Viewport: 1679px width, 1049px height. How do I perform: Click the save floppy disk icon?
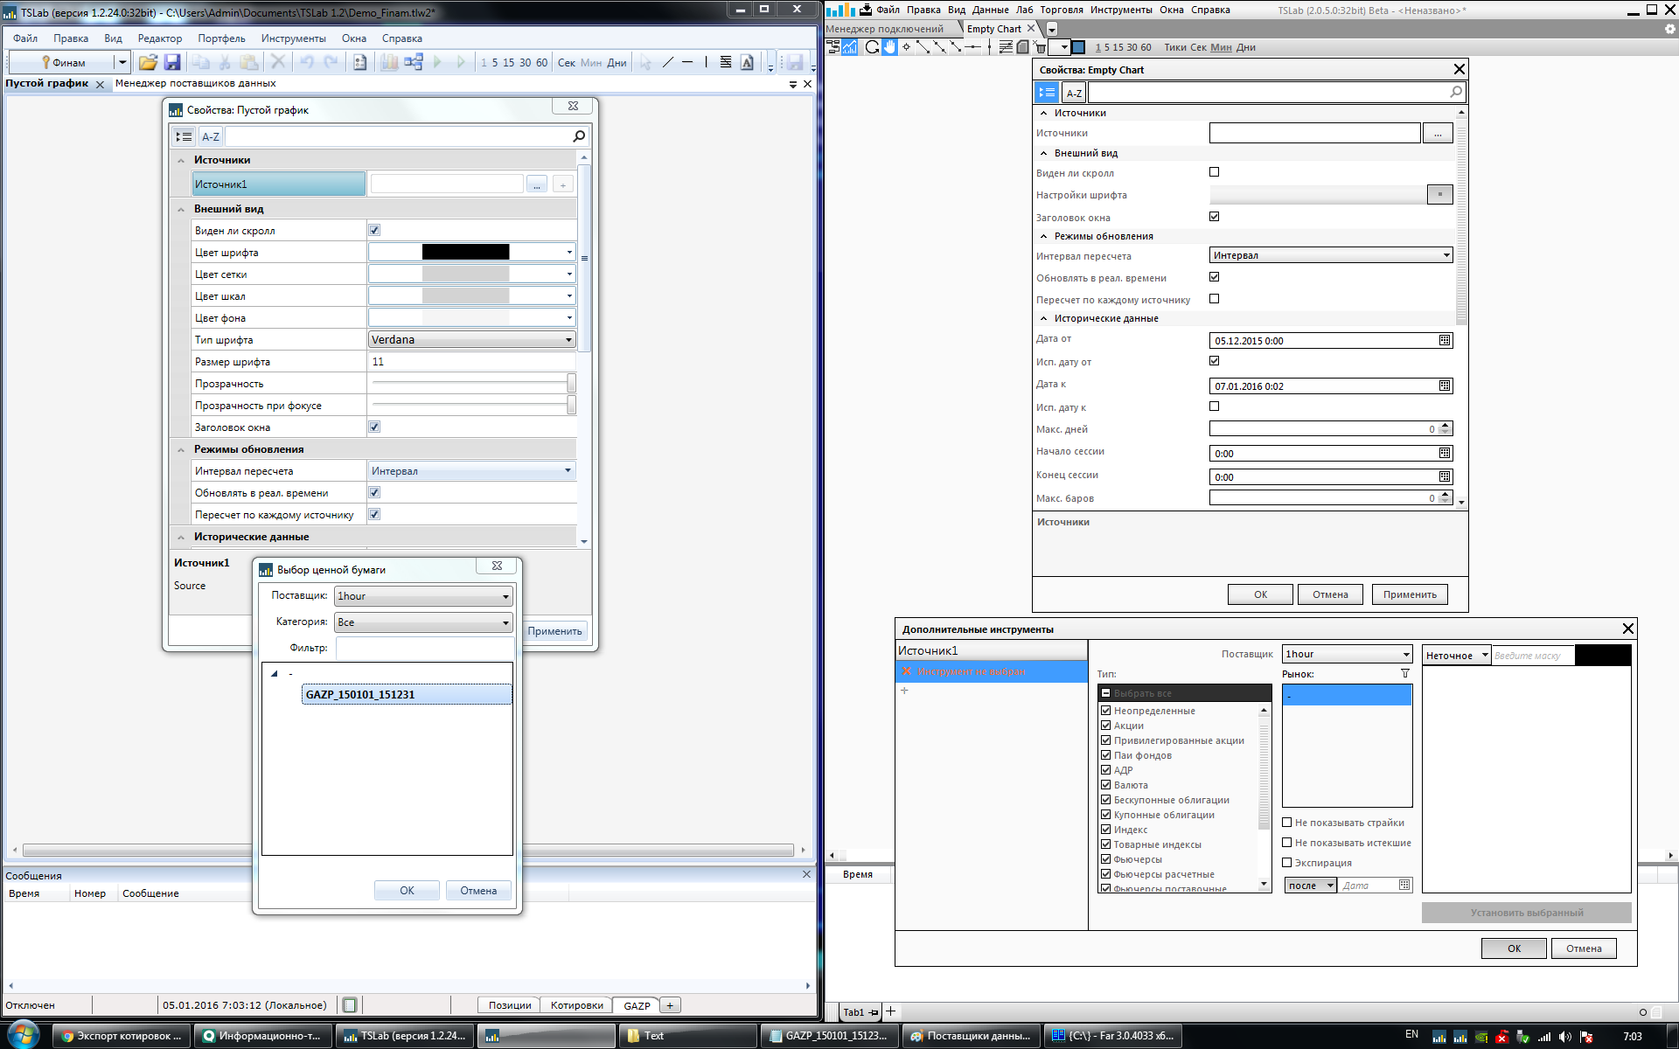172,62
